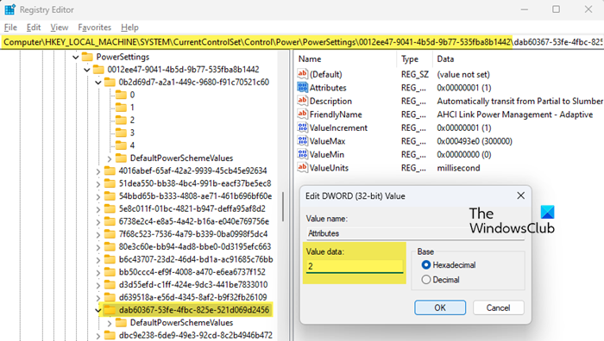Expand the 6738e2c4-e8a5-4a42-b16a-e040e769756e key
604x341 pixels.
click(x=98, y=222)
